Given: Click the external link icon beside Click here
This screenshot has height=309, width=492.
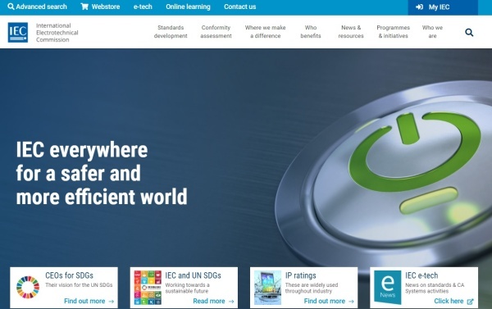Looking at the screenshot, I should (470, 302).
